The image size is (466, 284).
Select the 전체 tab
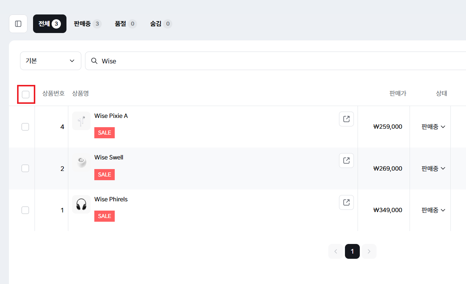pos(50,24)
